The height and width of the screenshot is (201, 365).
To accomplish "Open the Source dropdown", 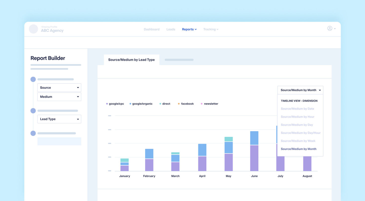I will point(59,87).
